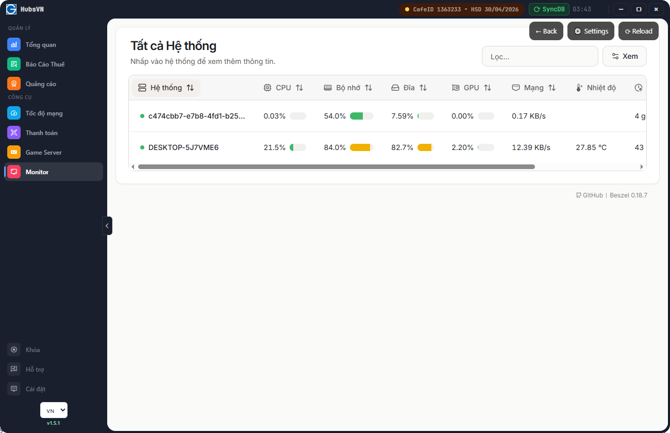Select the Tốc độ mạng speed icon
The image size is (670, 433).
tap(14, 113)
